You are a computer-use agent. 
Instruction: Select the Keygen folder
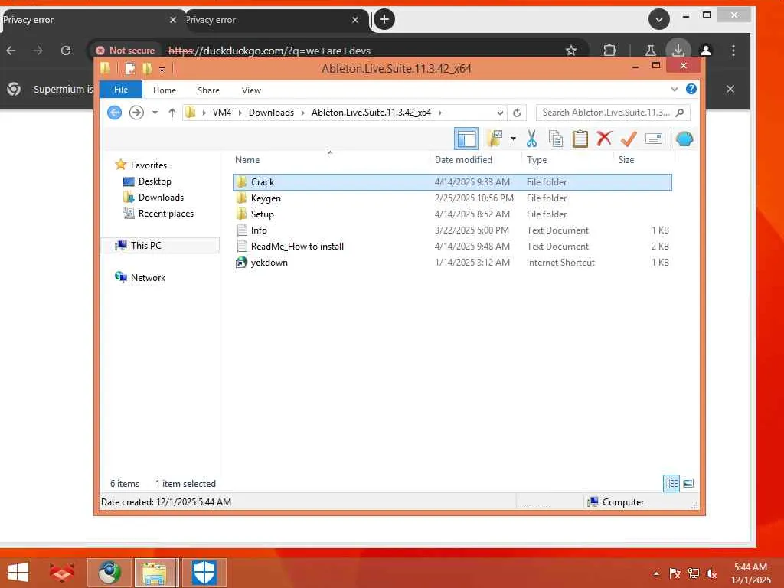coord(452,198)
